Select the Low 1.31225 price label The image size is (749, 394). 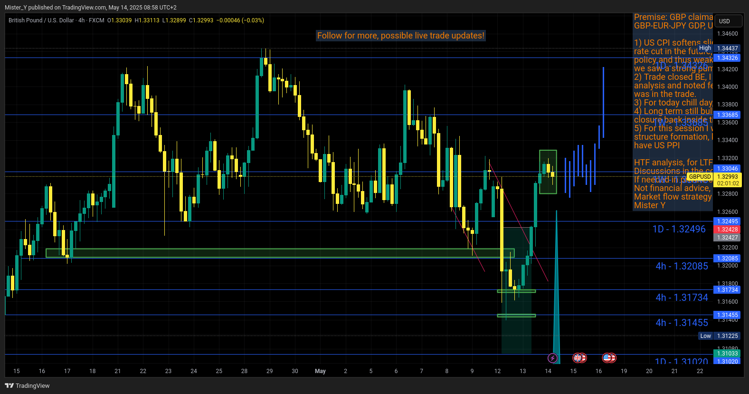click(x=720, y=336)
